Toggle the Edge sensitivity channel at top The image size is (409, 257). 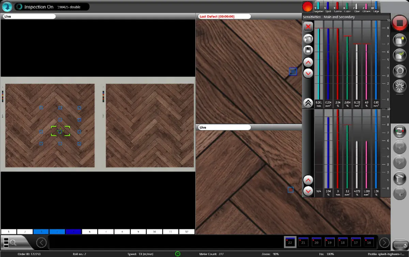pyautogui.click(x=376, y=6)
